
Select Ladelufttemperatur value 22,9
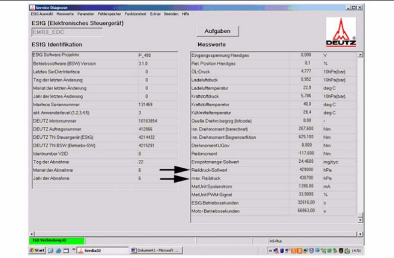(x=307, y=88)
